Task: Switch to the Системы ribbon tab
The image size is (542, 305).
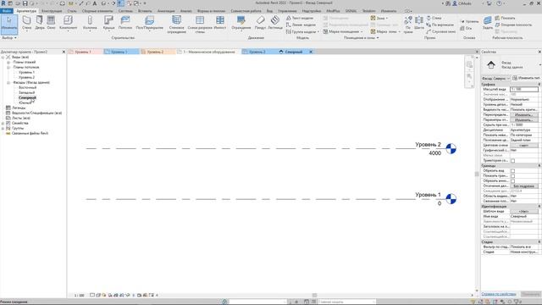Action: pos(125,11)
